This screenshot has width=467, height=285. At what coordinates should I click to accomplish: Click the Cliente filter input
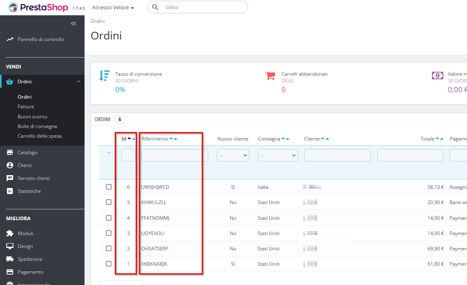pos(337,155)
